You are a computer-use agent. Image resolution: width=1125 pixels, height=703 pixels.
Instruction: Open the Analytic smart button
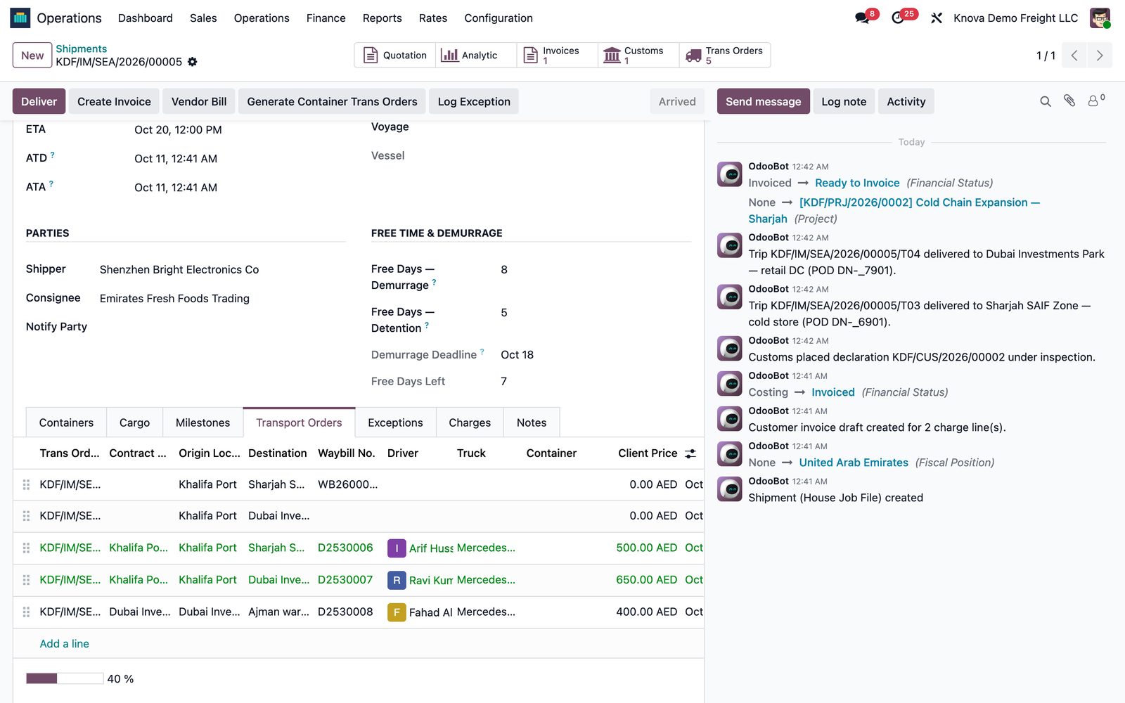tap(476, 56)
